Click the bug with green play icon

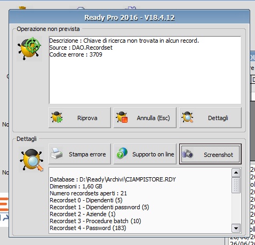[57, 117]
